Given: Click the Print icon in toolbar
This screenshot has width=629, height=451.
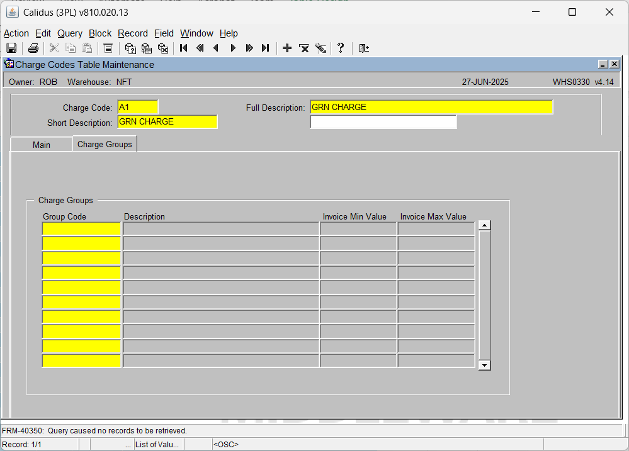Looking at the screenshot, I should click(x=33, y=48).
